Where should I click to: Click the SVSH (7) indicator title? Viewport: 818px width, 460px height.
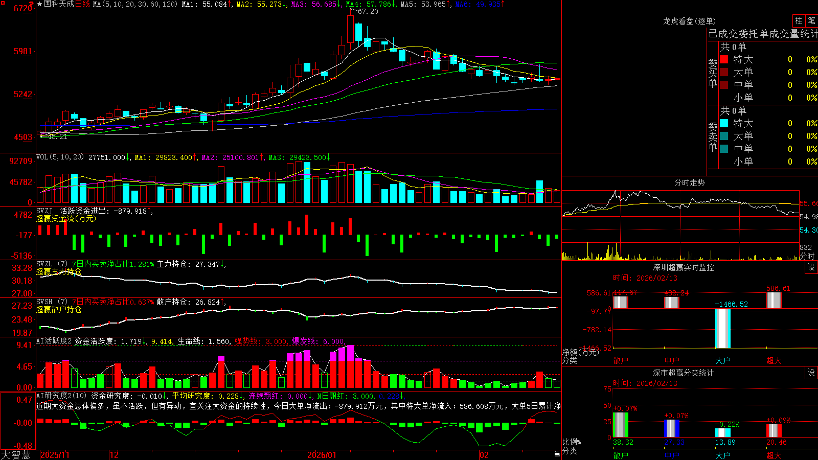coord(52,302)
